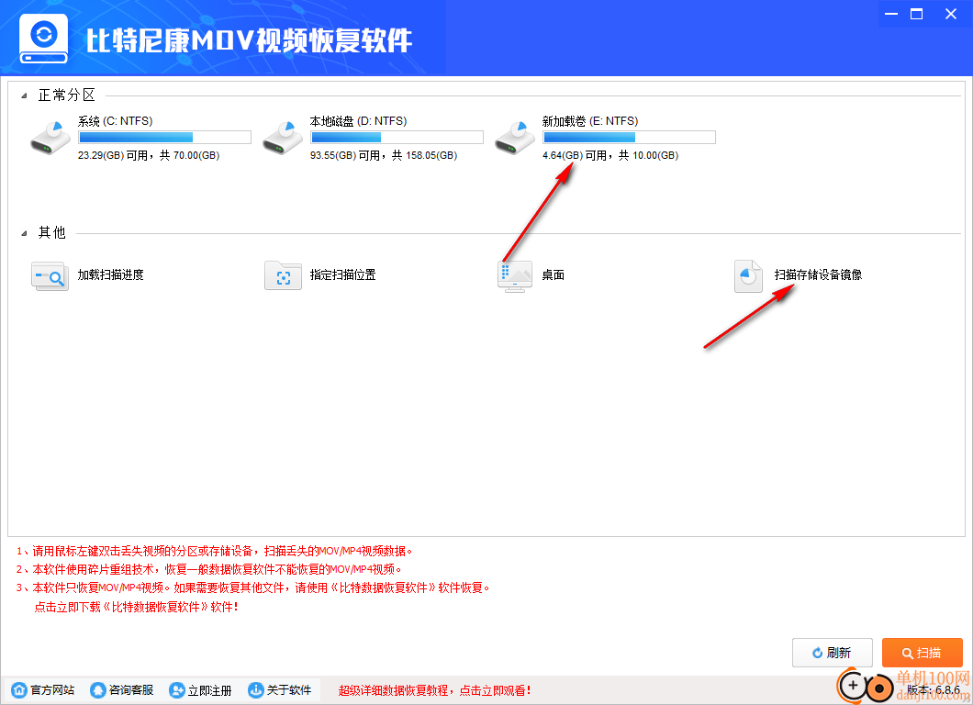Click the headset icon beside 咨询客服
973x705 pixels.
pyautogui.click(x=98, y=690)
